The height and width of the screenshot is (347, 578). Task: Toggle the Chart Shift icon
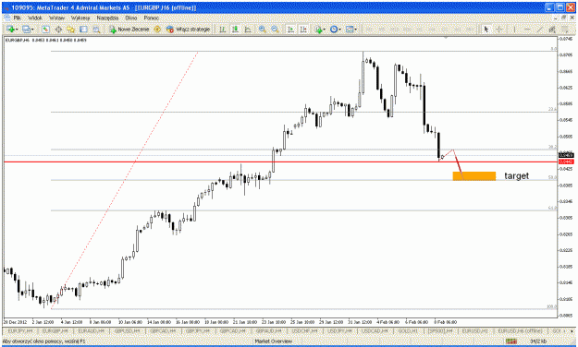[x=303, y=29]
